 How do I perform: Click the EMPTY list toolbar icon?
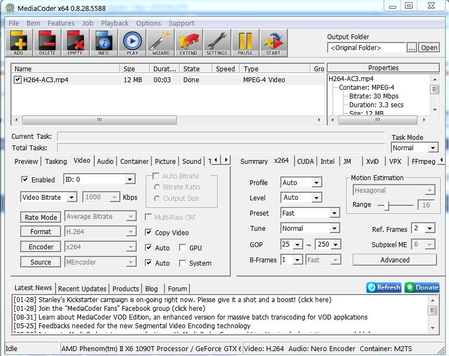[x=75, y=43]
